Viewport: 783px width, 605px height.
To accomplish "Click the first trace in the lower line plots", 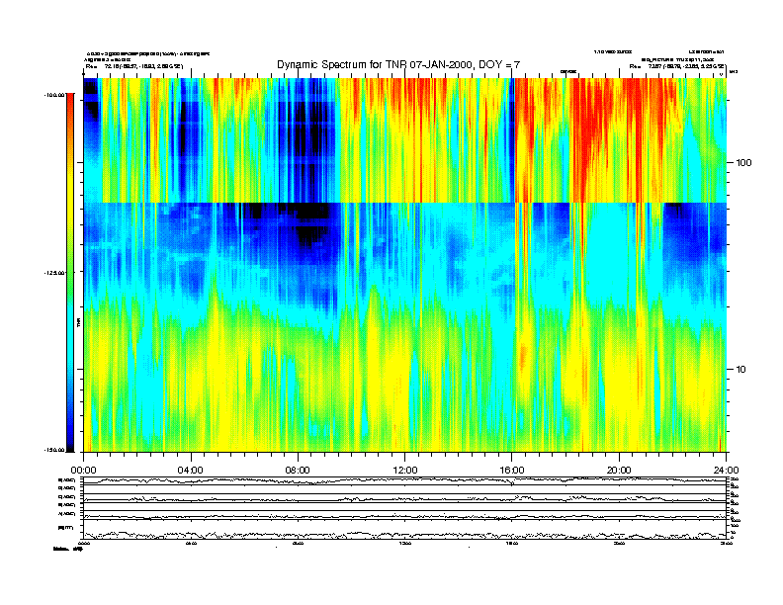I will pos(404,480).
